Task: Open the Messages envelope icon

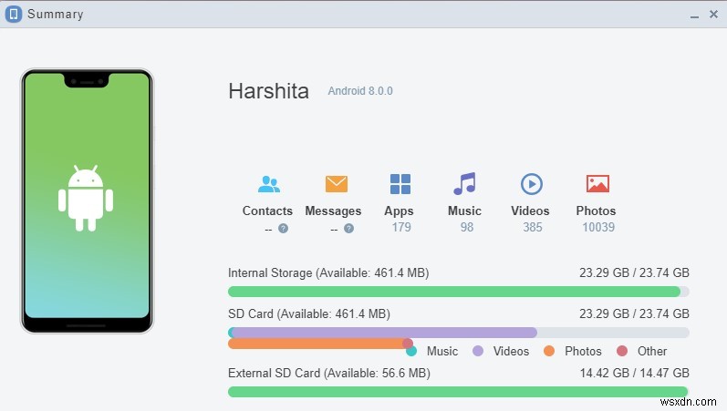Action: [337, 184]
